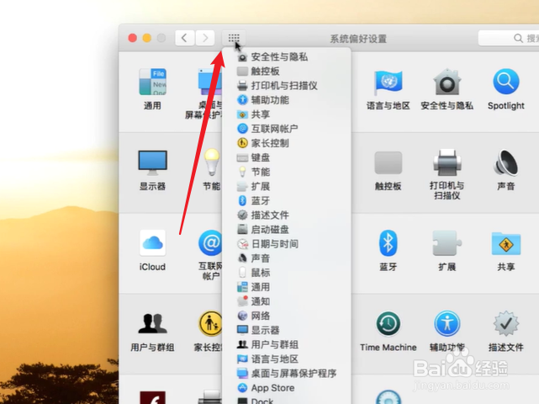Choose 扩展 from the dropdown menu
The height and width of the screenshot is (404, 539).
pyautogui.click(x=287, y=187)
